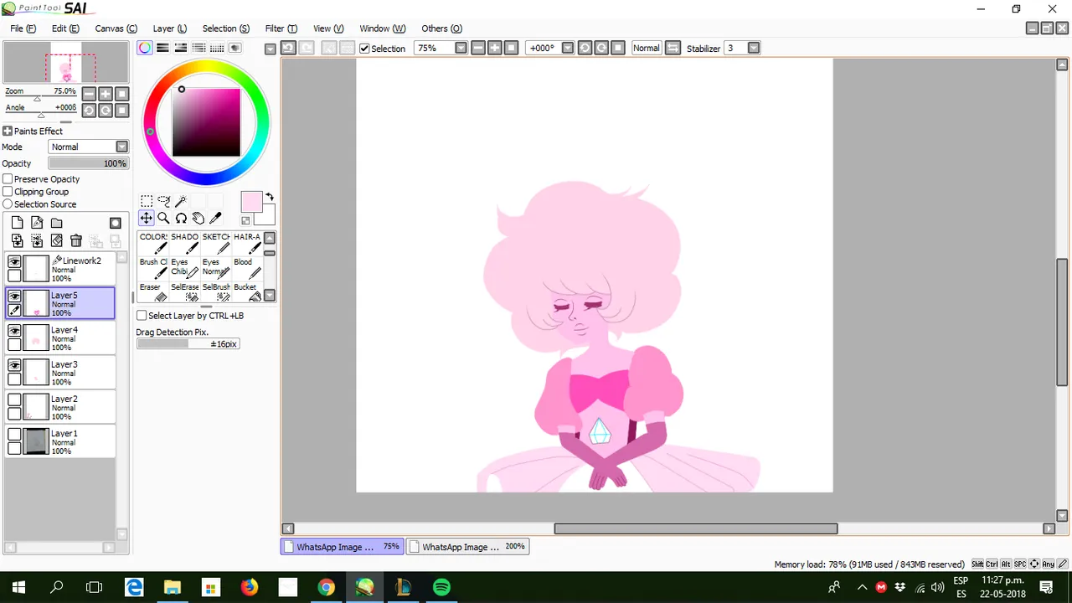Enable Preserve Opacity
This screenshot has width=1072, height=603.
8,179
